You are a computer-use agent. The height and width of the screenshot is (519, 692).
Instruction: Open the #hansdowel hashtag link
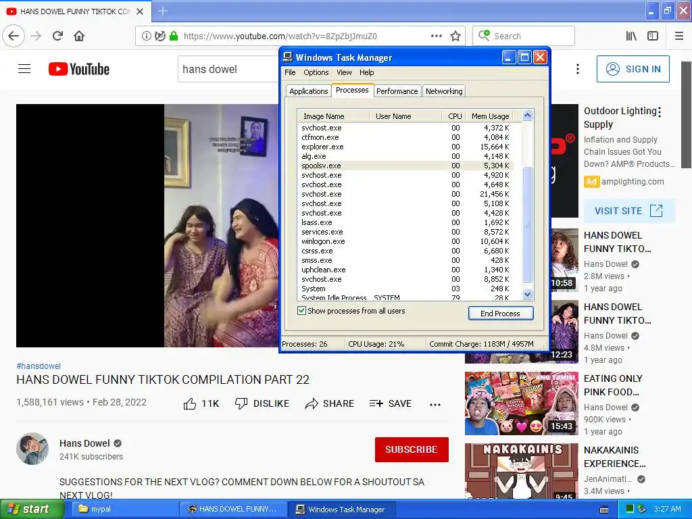tap(39, 366)
